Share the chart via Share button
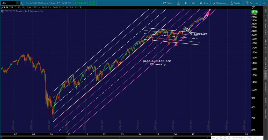 168,3
